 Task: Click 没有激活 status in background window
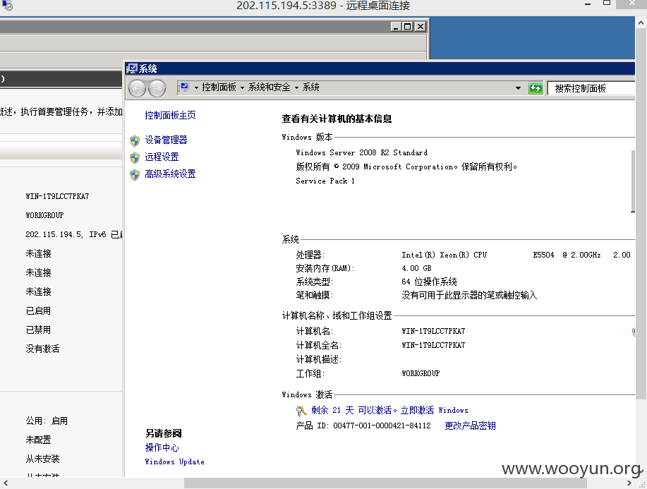42,349
